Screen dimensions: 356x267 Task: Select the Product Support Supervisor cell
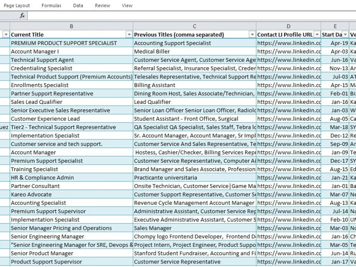coord(71,262)
